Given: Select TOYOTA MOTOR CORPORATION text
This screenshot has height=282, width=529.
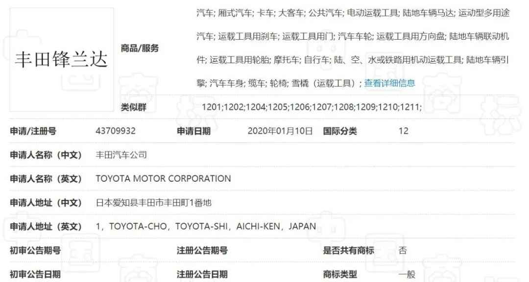Looking at the screenshot, I should point(163,178).
